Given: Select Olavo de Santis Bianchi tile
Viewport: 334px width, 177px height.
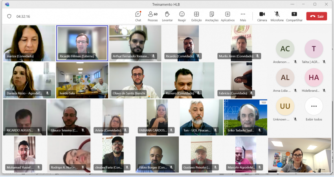Looking at the screenshot, I should (135, 80).
